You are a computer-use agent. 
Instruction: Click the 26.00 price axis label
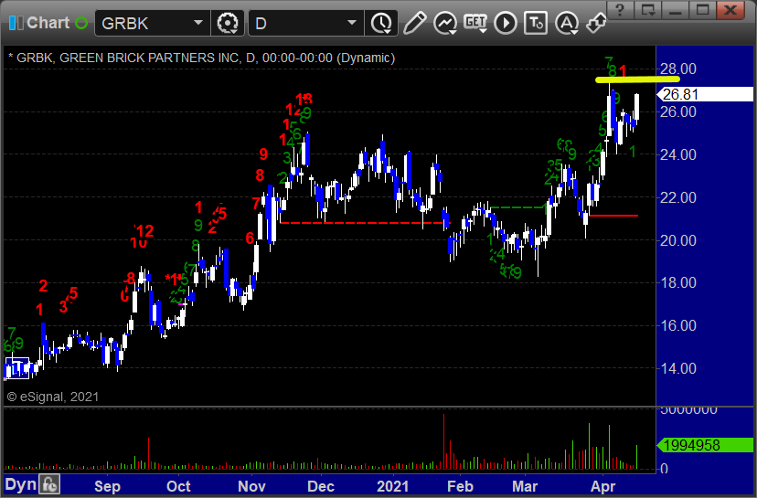tap(677, 112)
